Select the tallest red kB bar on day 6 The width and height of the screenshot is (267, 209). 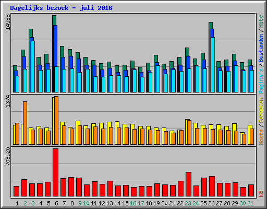tap(55, 172)
